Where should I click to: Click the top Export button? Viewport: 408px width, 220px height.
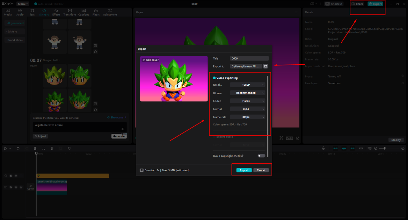coord(375,4)
